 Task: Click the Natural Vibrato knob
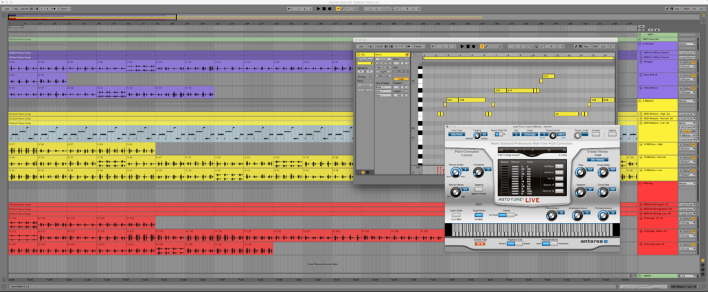[x=455, y=192]
